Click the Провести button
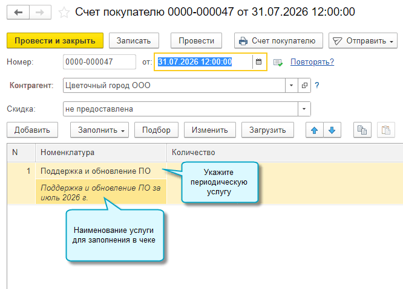Screen dimensions: 403x289 tap(197, 41)
